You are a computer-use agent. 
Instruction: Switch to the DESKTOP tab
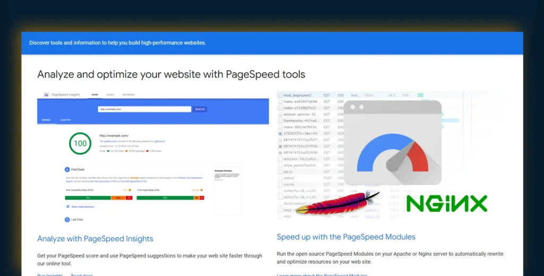[65, 120]
